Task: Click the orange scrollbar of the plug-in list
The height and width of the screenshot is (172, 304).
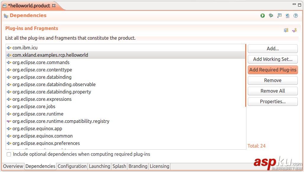Action: (x=246, y=75)
